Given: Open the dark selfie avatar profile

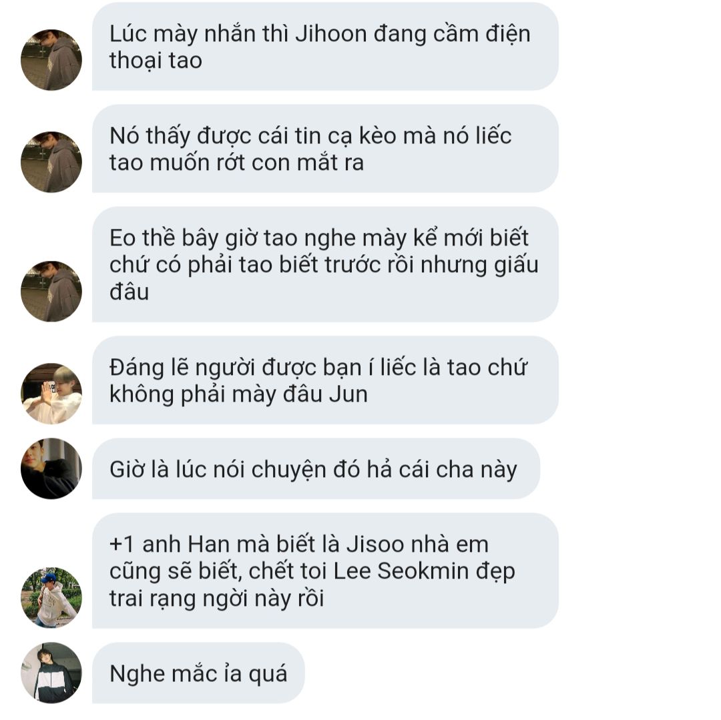Looking at the screenshot, I should (51, 468).
